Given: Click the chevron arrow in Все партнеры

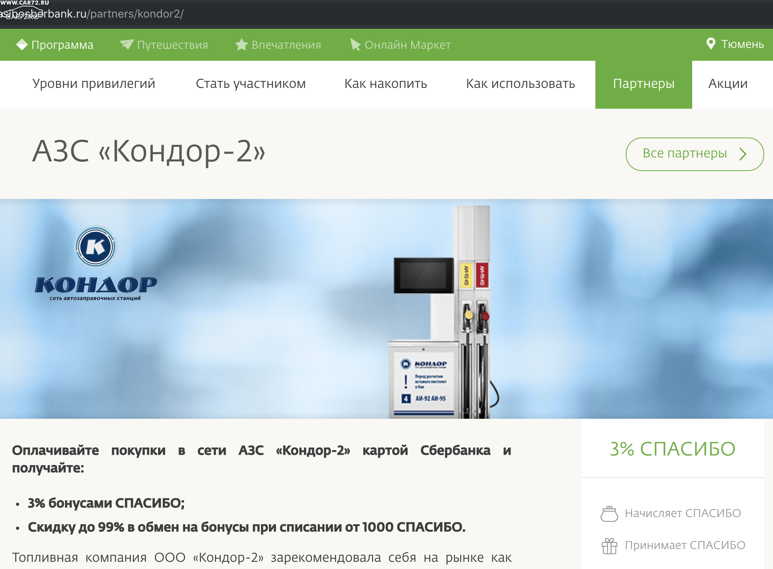Looking at the screenshot, I should 743,154.
